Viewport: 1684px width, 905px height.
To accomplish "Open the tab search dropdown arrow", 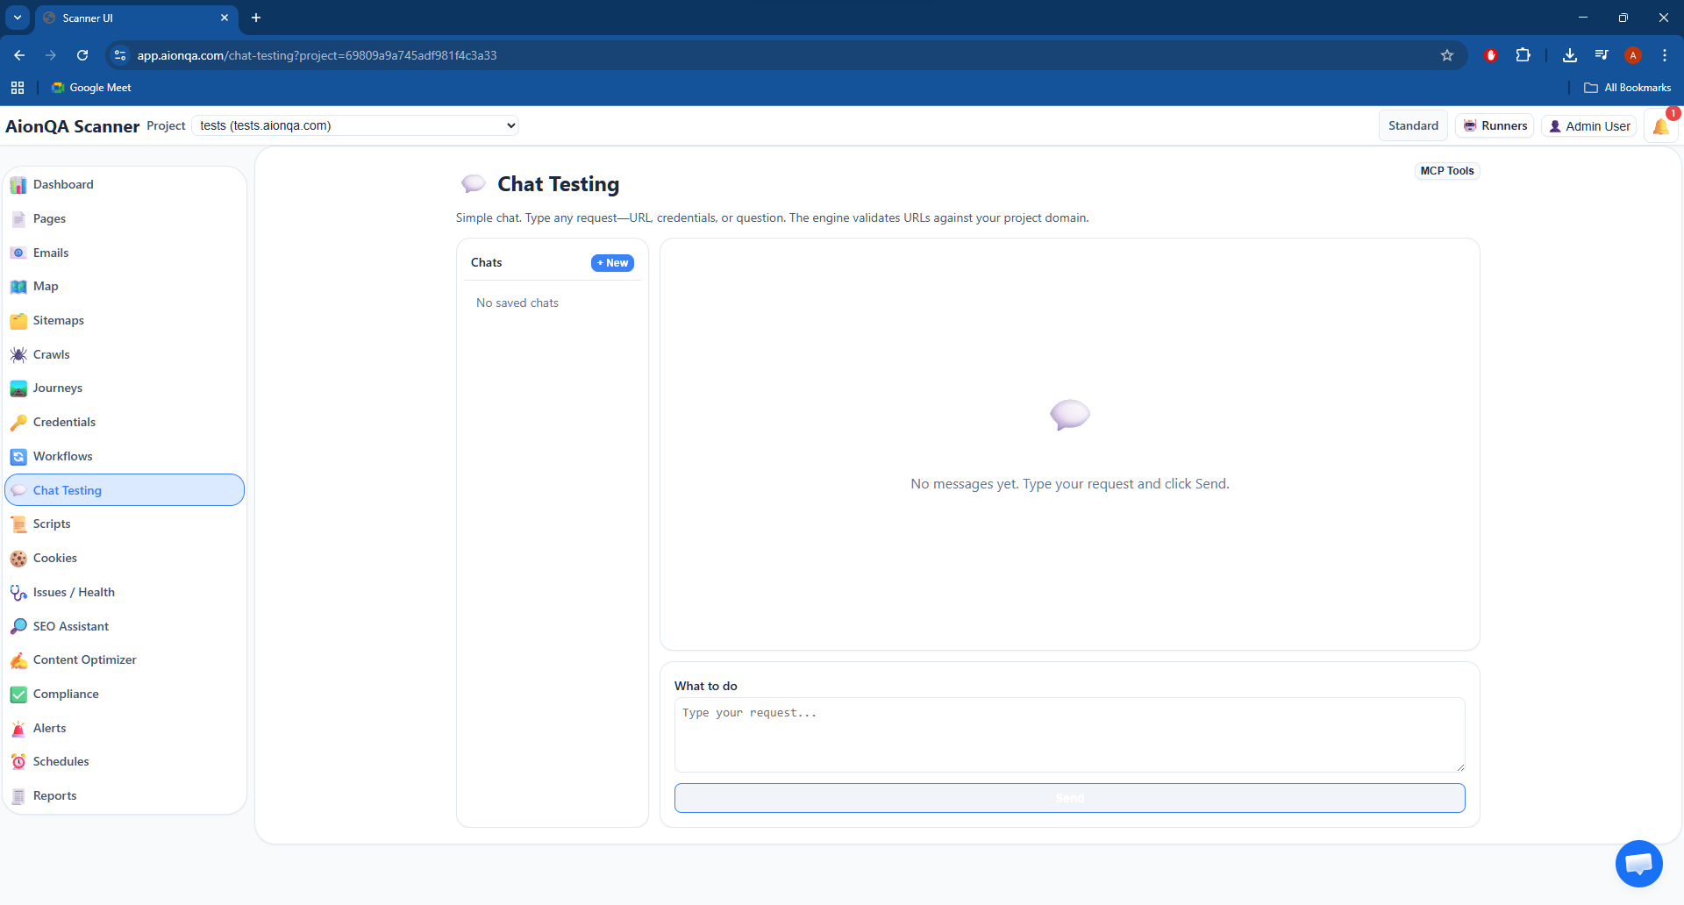I will coord(18,18).
